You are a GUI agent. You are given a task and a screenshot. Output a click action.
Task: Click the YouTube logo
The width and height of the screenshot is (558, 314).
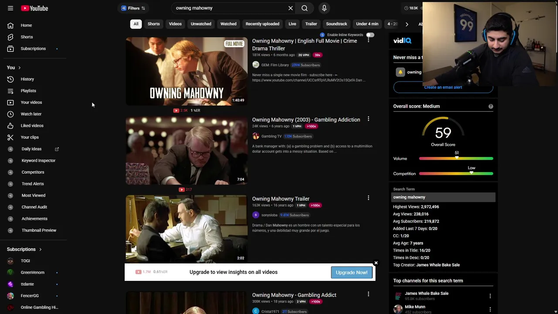tap(34, 8)
